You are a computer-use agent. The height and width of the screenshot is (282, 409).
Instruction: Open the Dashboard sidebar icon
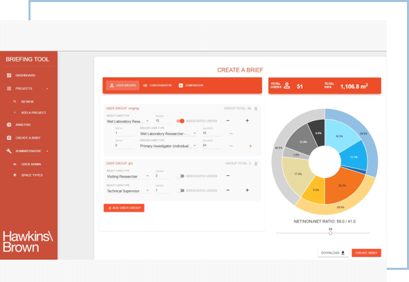pos(9,75)
